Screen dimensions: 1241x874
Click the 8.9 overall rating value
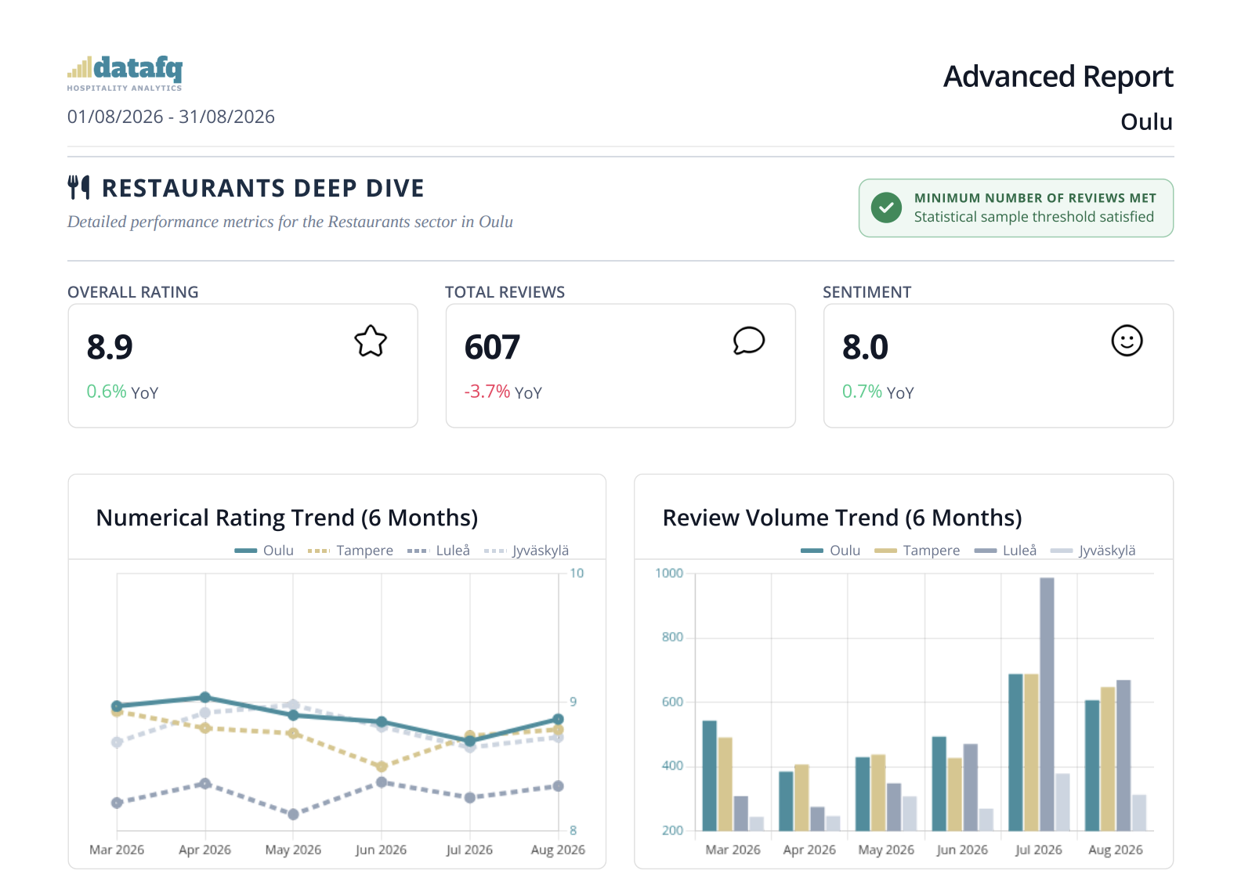click(x=110, y=347)
